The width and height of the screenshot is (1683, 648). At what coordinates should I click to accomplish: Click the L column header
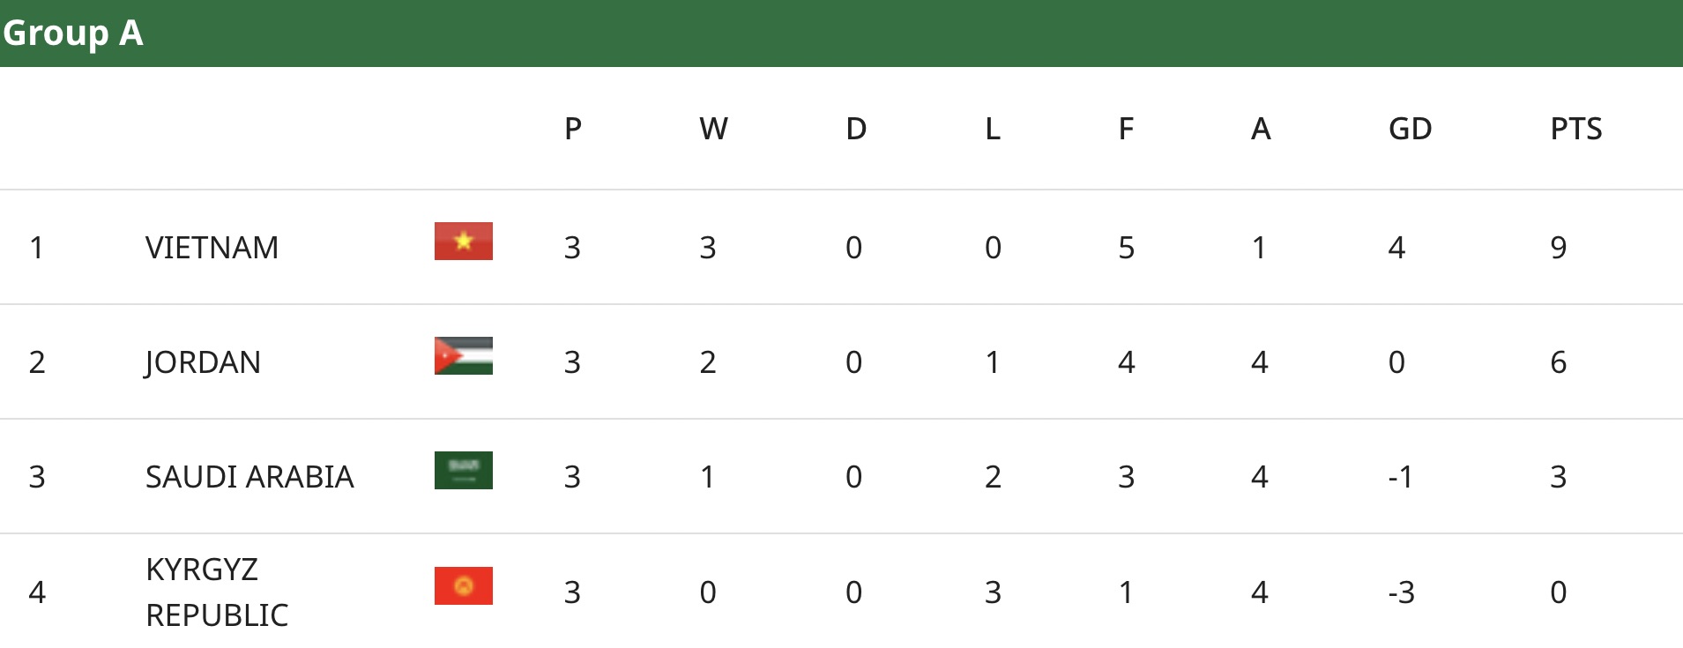993,130
